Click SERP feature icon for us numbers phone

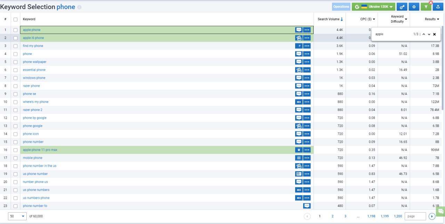click(x=299, y=198)
